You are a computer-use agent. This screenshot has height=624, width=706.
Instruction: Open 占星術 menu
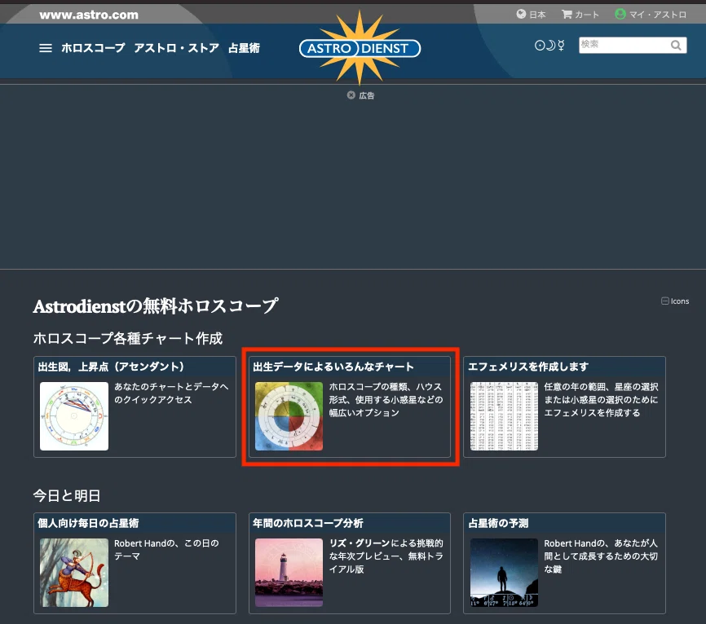coord(244,48)
